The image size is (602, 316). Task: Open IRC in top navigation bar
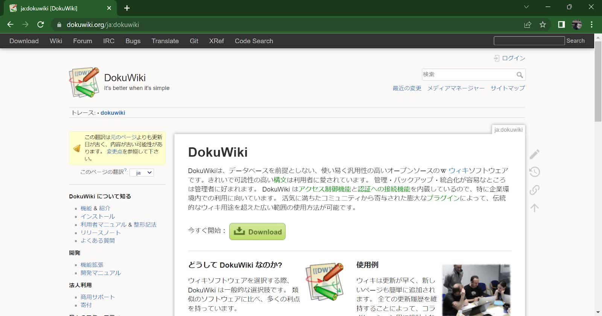coord(109,41)
